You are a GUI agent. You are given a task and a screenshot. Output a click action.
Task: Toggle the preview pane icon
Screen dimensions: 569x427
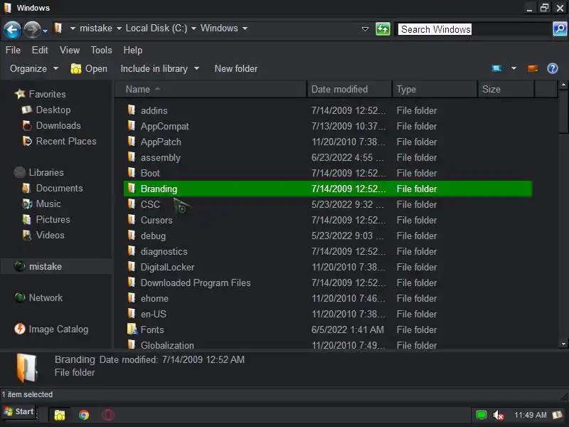tap(532, 68)
